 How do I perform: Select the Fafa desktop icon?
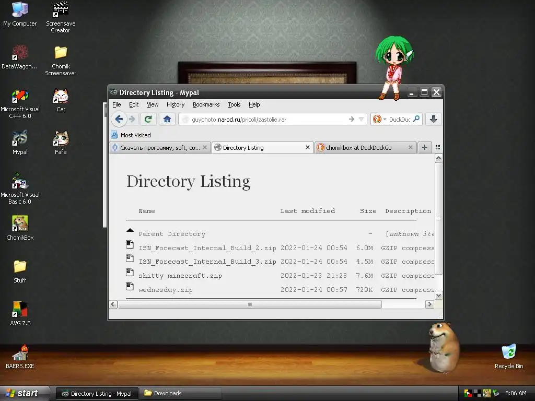61,143
